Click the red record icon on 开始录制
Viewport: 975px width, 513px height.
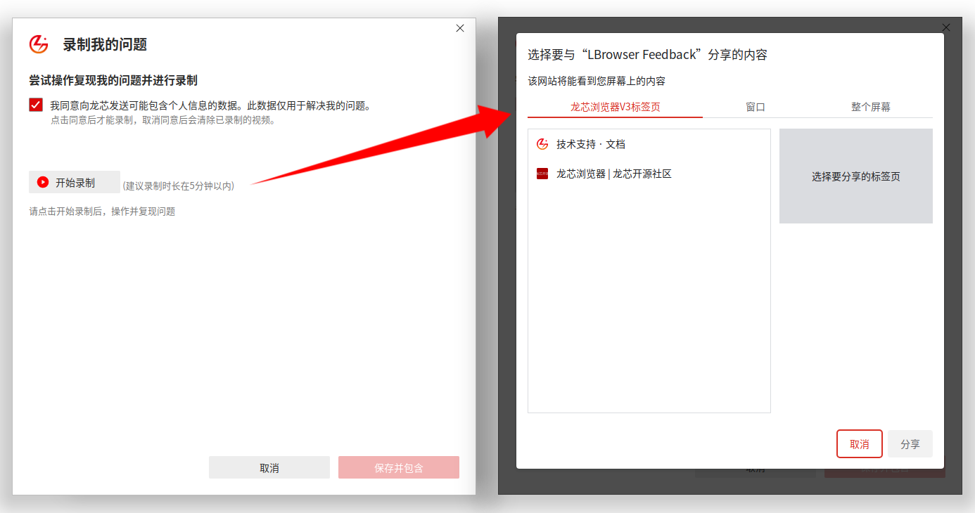tap(43, 182)
